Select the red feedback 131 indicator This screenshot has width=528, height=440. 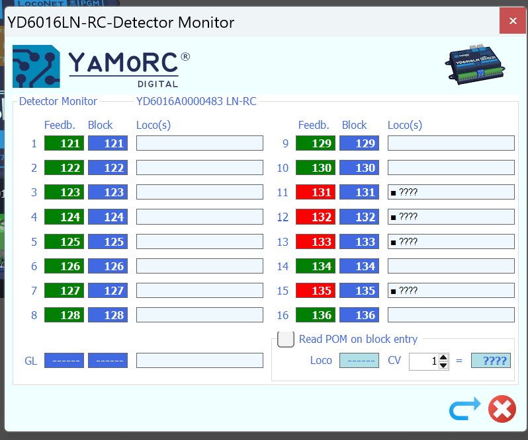316,192
